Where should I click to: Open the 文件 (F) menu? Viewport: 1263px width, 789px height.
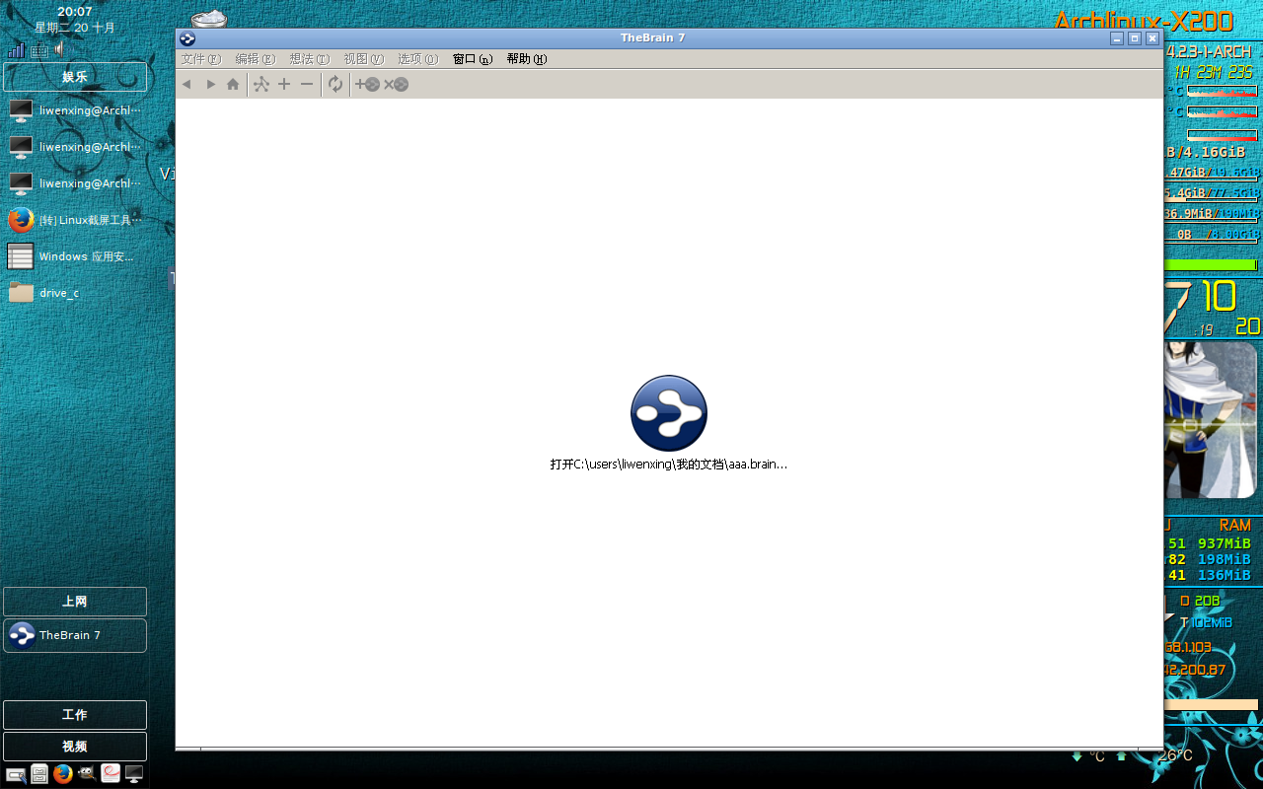pyautogui.click(x=201, y=59)
